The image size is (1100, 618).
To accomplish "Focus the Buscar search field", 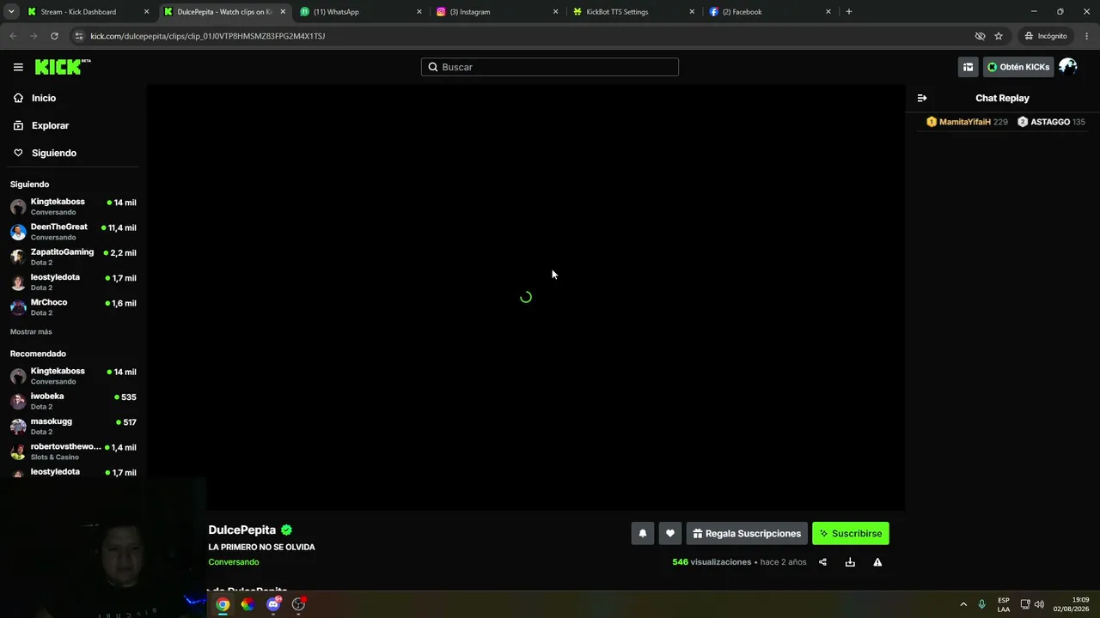I will (x=550, y=67).
